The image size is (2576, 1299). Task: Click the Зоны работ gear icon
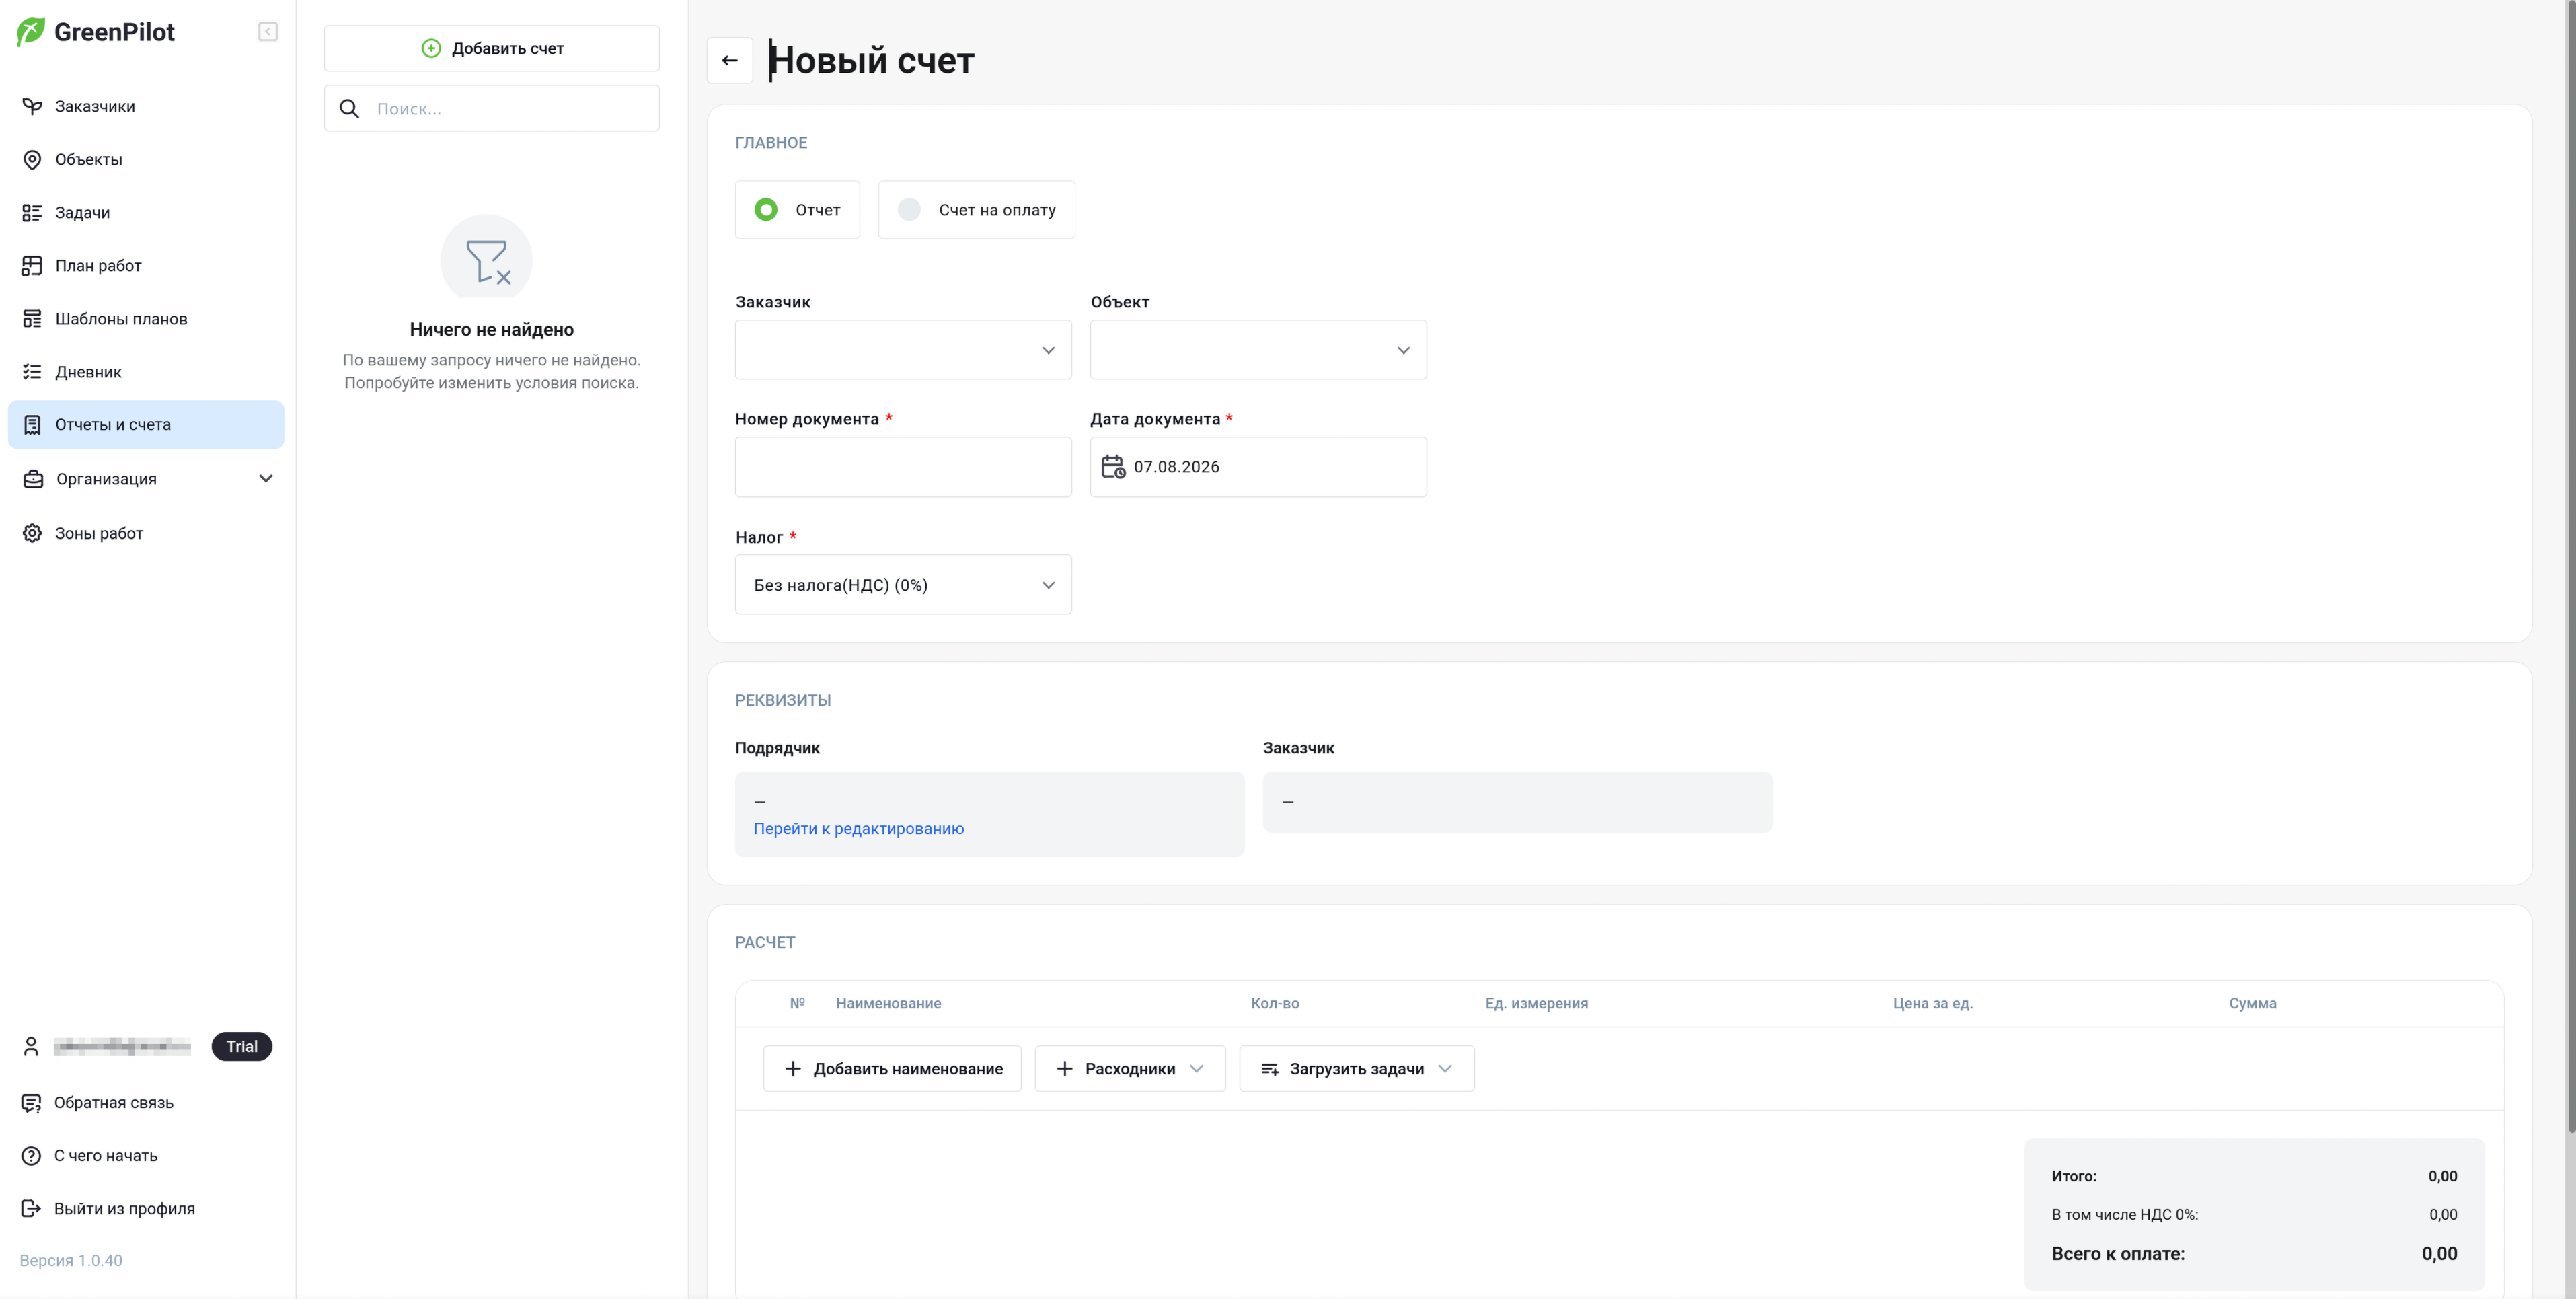pos(32,533)
